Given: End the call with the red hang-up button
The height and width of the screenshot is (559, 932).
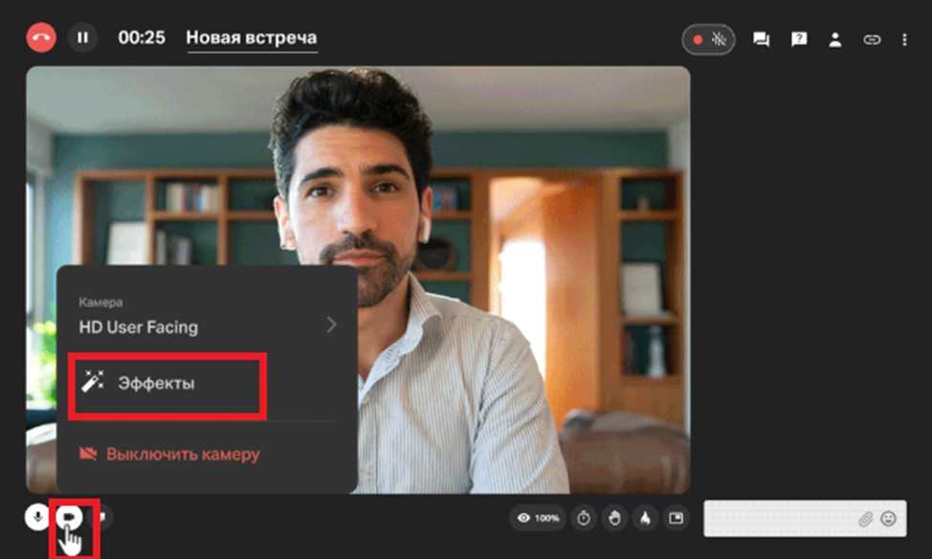Looking at the screenshot, I should tap(40, 38).
